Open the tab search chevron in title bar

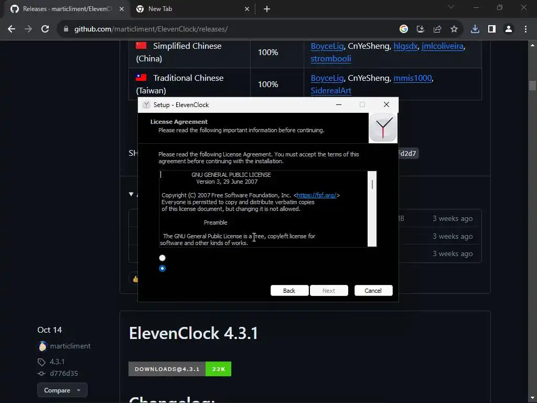[450, 7]
